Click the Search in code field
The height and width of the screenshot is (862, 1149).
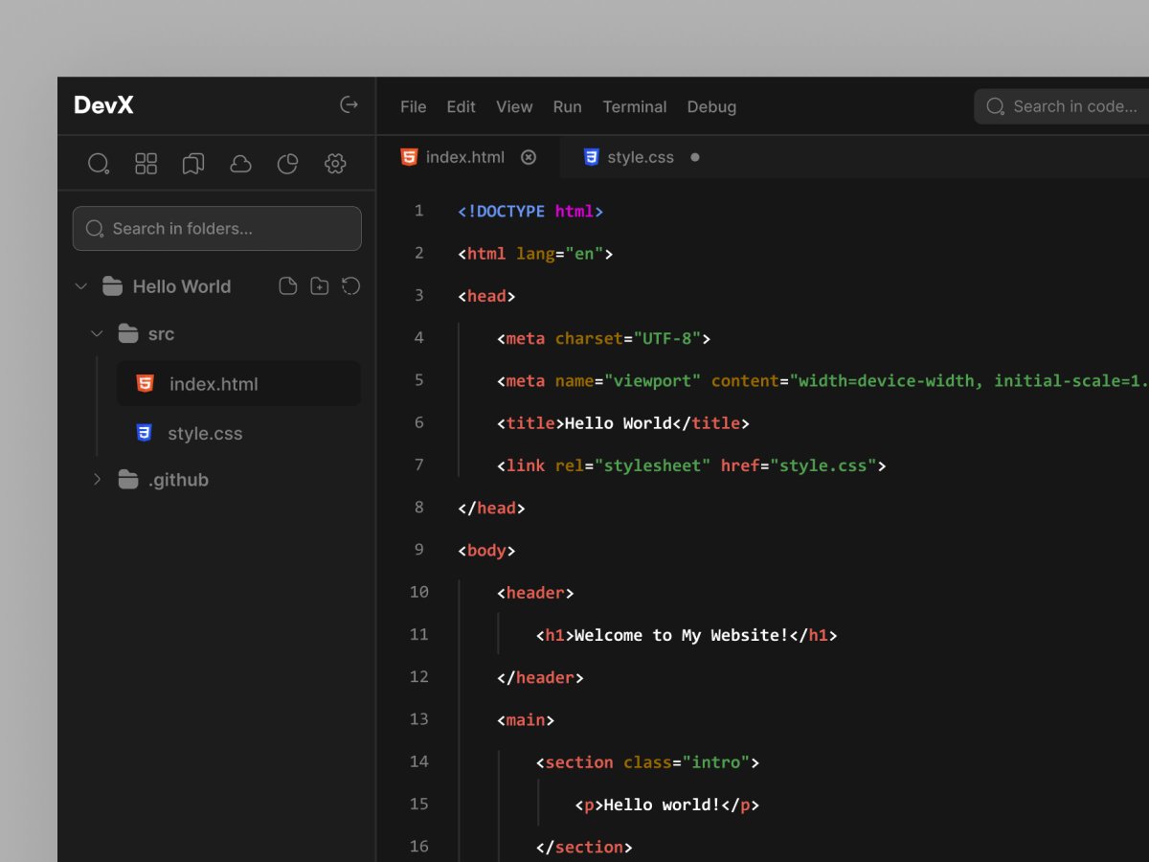(1063, 106)
